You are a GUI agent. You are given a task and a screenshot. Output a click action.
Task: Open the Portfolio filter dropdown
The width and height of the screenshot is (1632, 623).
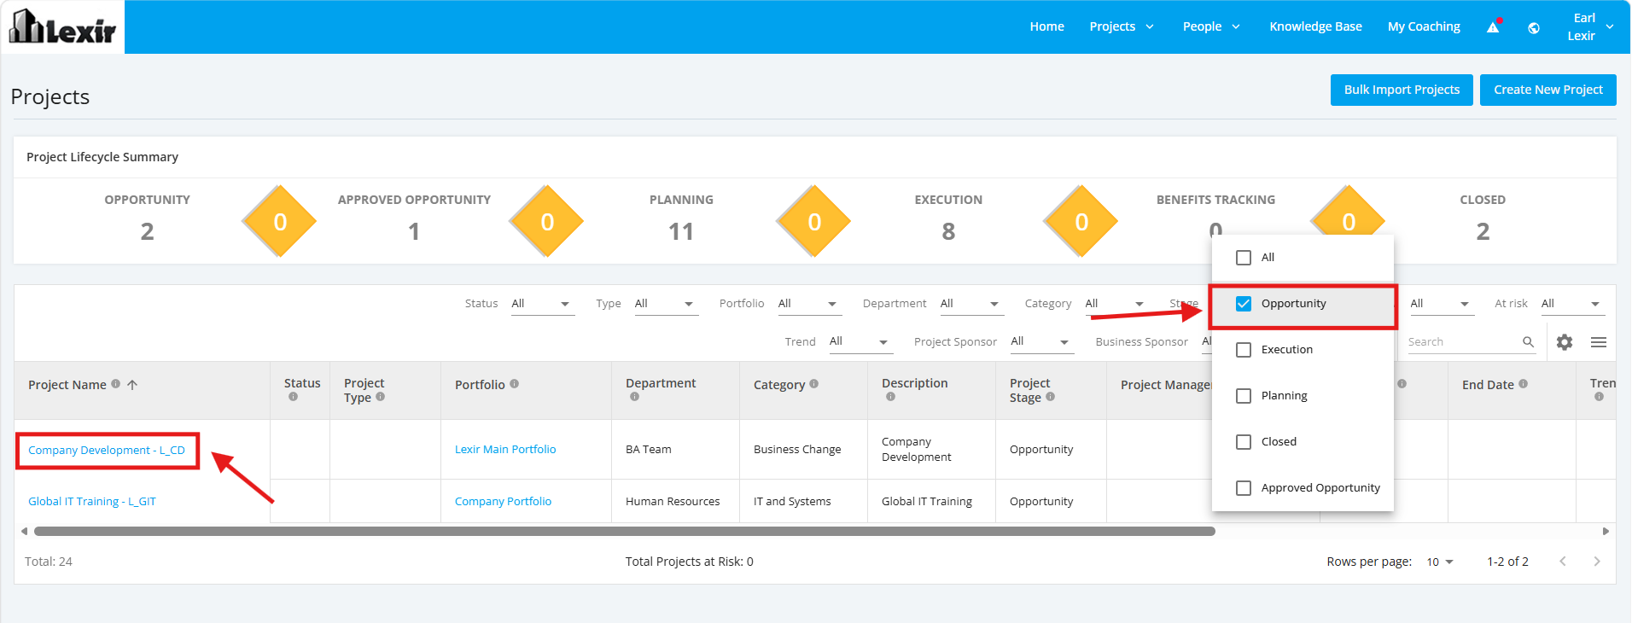[x=809, y=304]
